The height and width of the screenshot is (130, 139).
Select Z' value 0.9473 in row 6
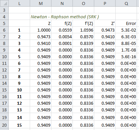(105, 30)
